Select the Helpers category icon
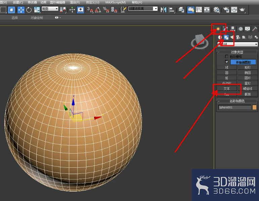The image size is (259, 201). 244,37
